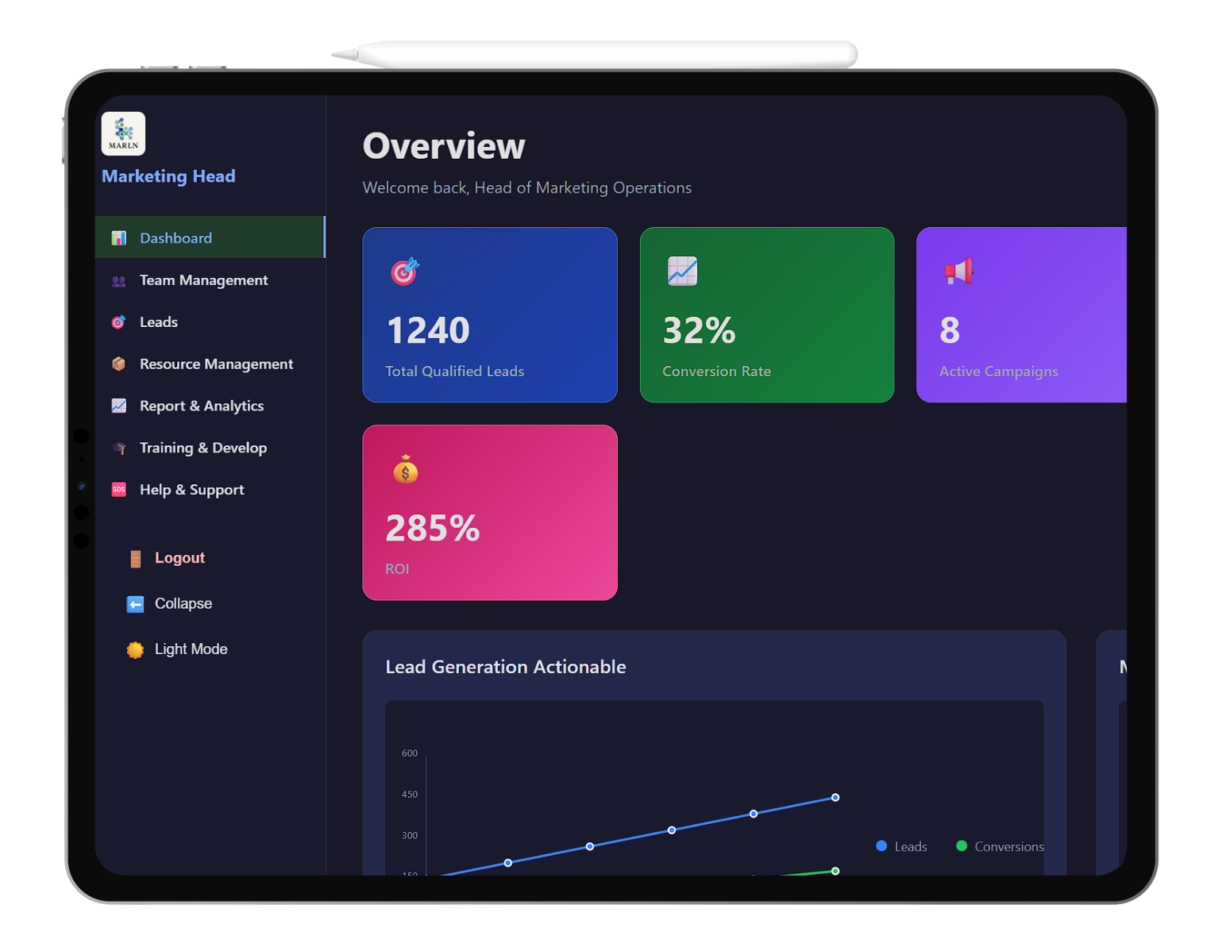Viewport: 1222px width, 947px height.
Task: Open Report & Analytics chart icon
Action: coord(118,406)
